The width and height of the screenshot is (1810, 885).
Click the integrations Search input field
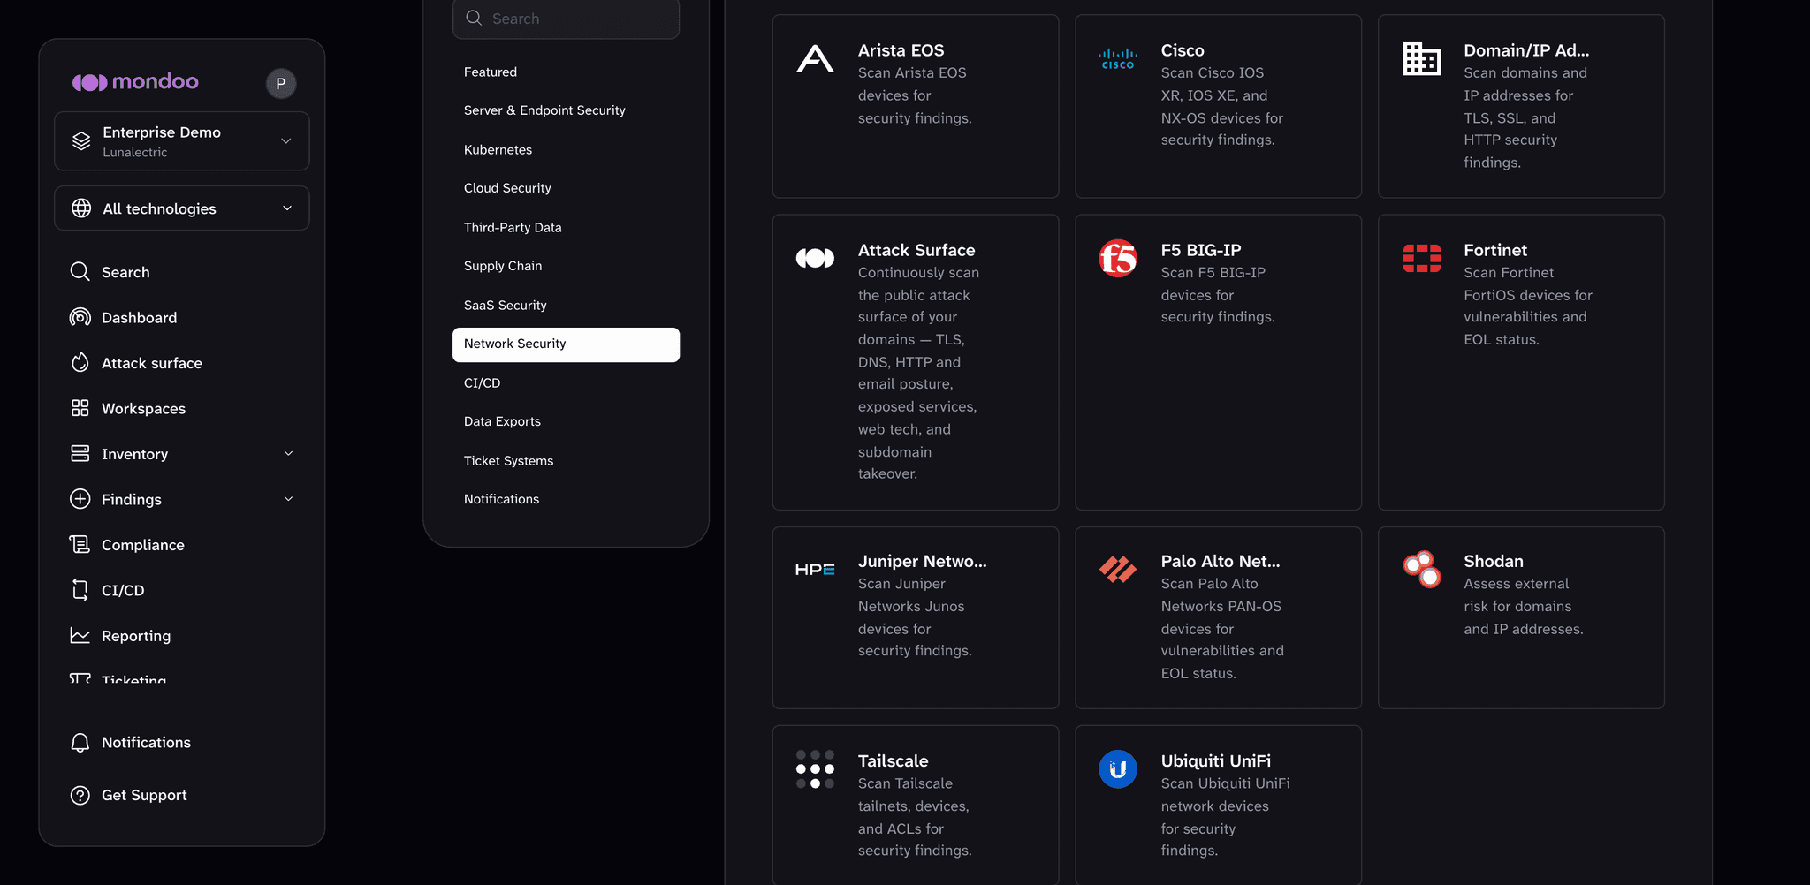(x=566, y=19)
